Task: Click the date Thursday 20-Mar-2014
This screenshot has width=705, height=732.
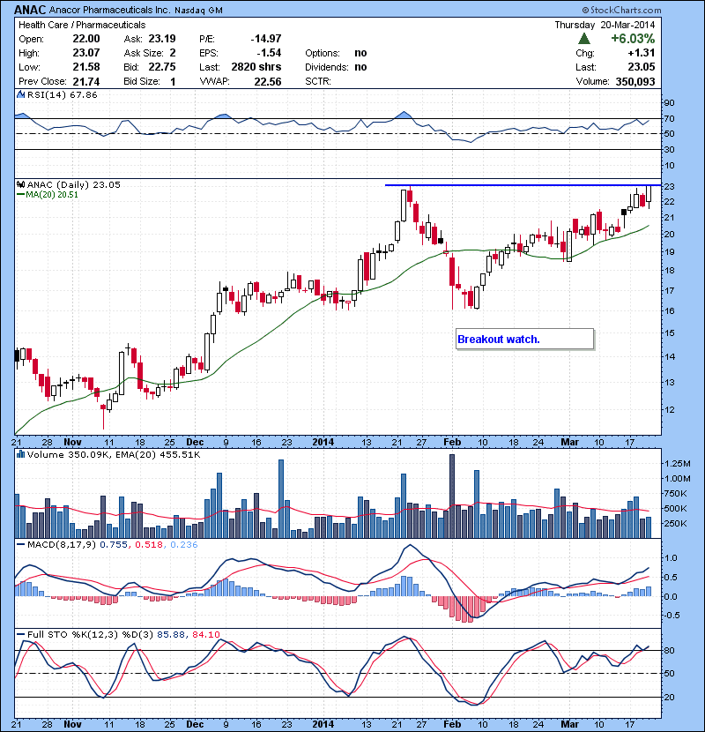Action: 605,25
